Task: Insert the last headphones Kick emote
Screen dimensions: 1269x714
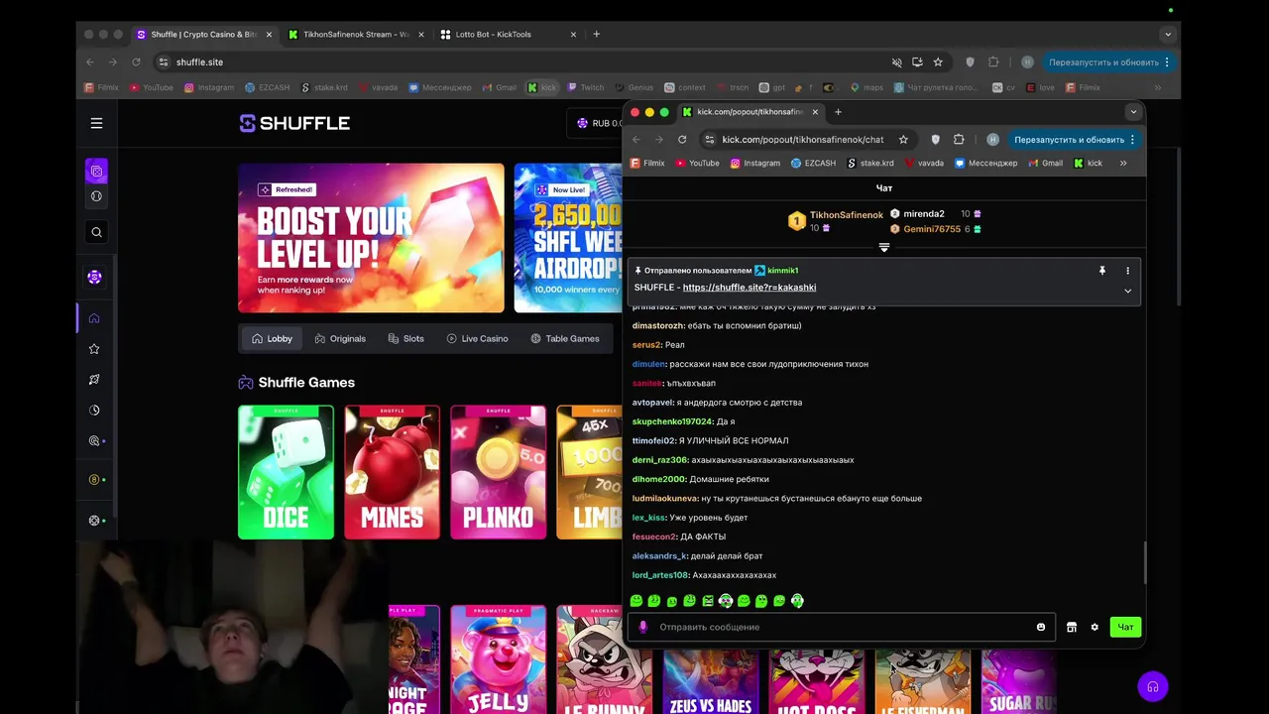Action: pyautogui.click(x=797, y=601)
